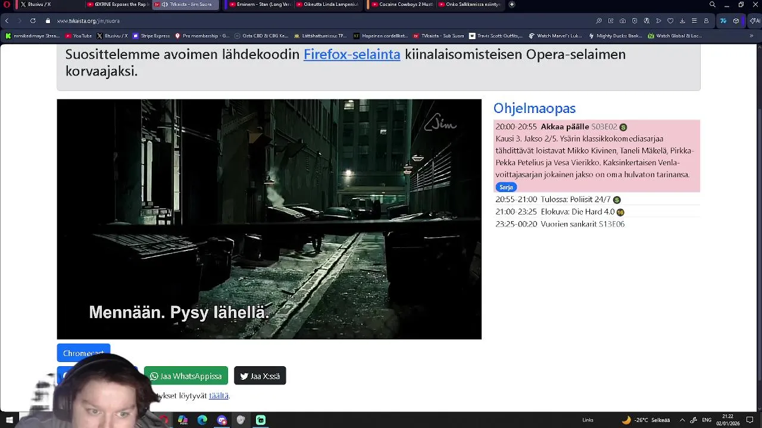
Task: Open the täällä link
Action: click(x=218, y=395)
